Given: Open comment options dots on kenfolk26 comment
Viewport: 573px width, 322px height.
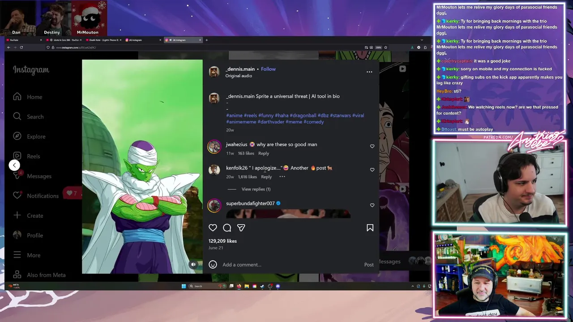Looking at the screenshot, I should 282,177.
